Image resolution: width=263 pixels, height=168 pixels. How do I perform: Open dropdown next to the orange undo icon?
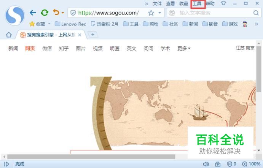pyautogui.click(x=63, y=13)
